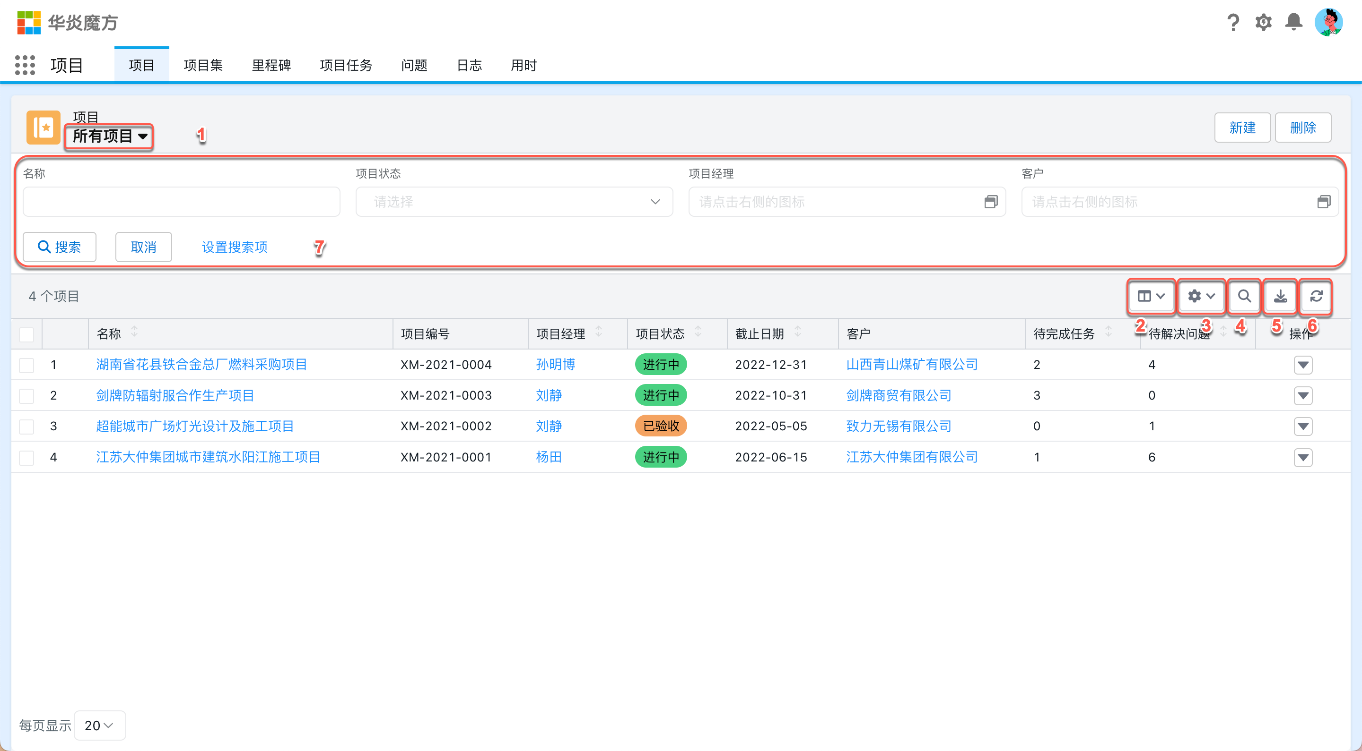The height and width of the screenshot is (751, 1362).
Task: Check the row for 湖南省花县铁合金总厂燃料采购项目
Action: [26, 365]
